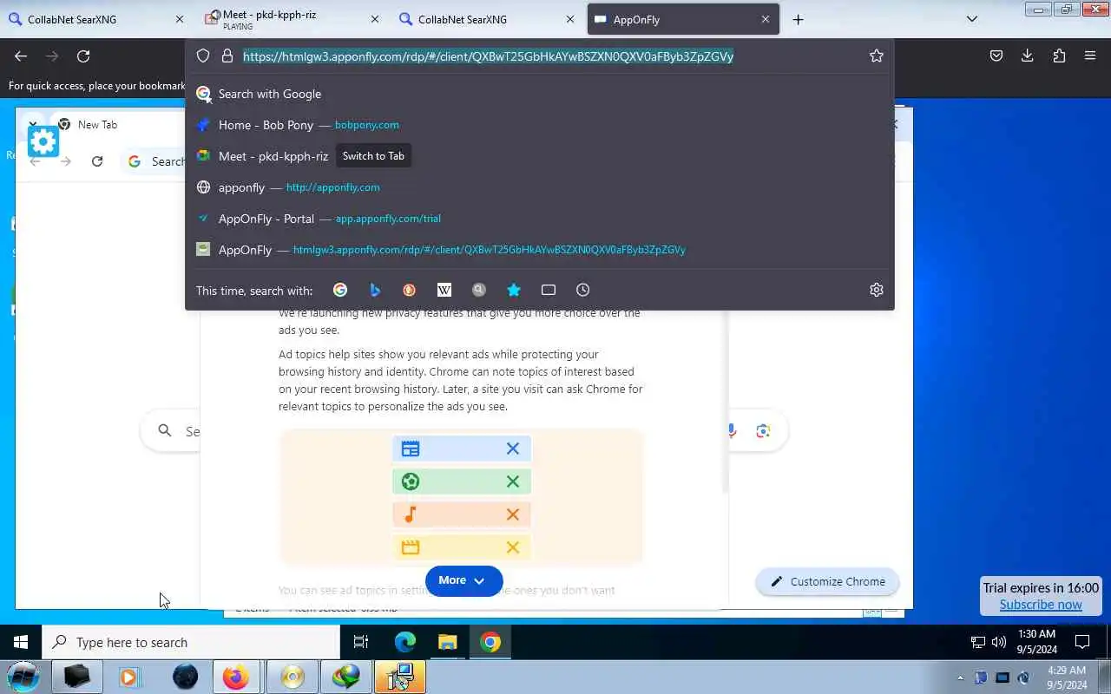Launch Firefox from local taskbar

tap(235, 677)
